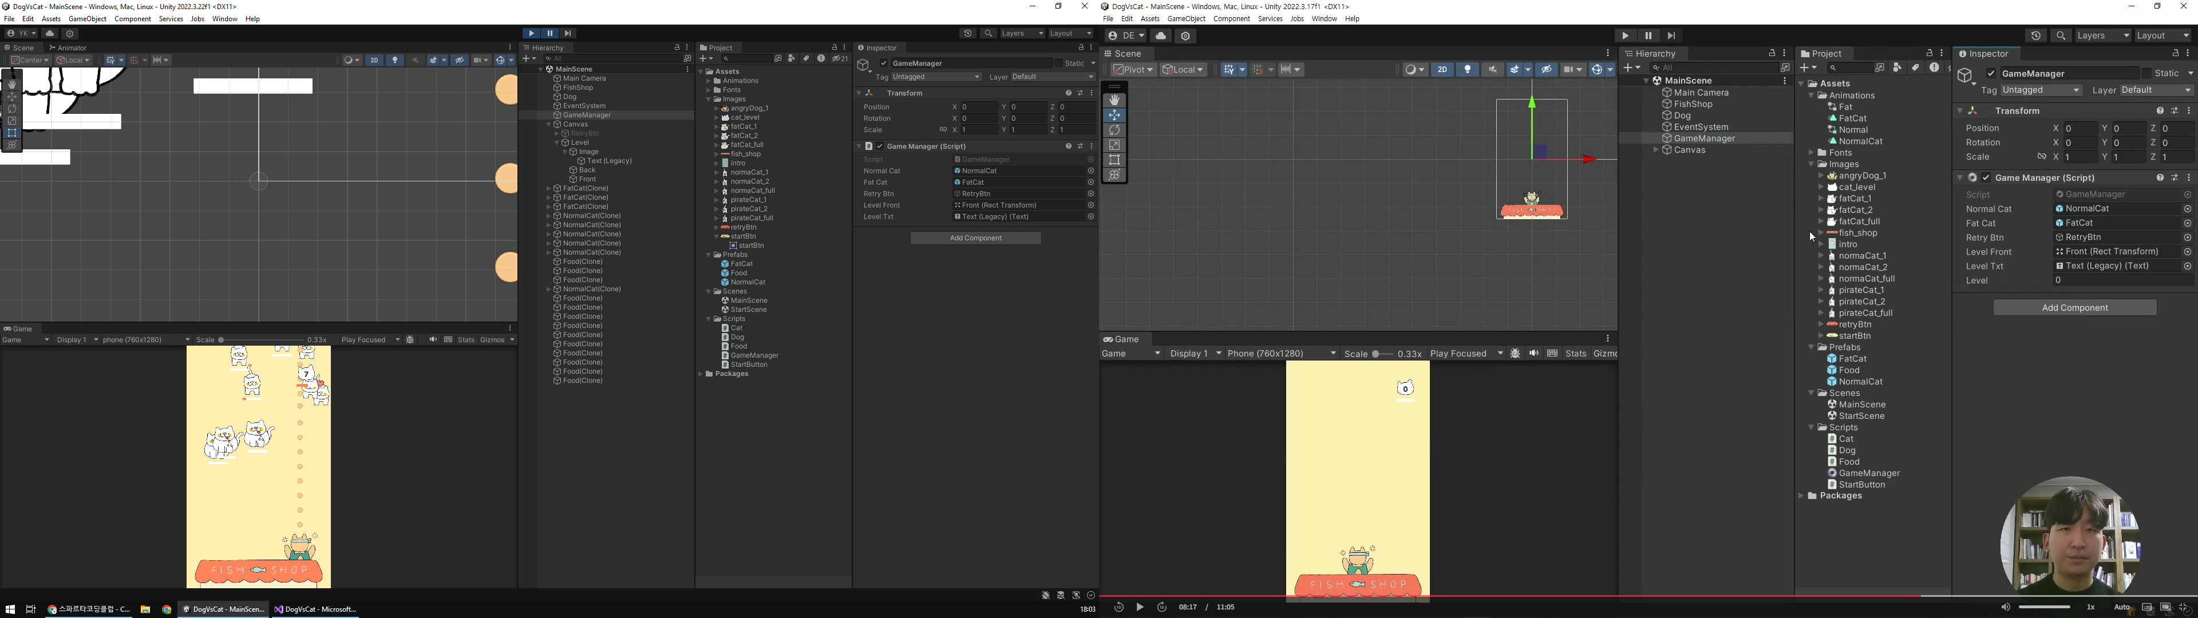Click Add Component in the right Inspector
Screen dimensions: 2198x618
(x=2075, y=308)
